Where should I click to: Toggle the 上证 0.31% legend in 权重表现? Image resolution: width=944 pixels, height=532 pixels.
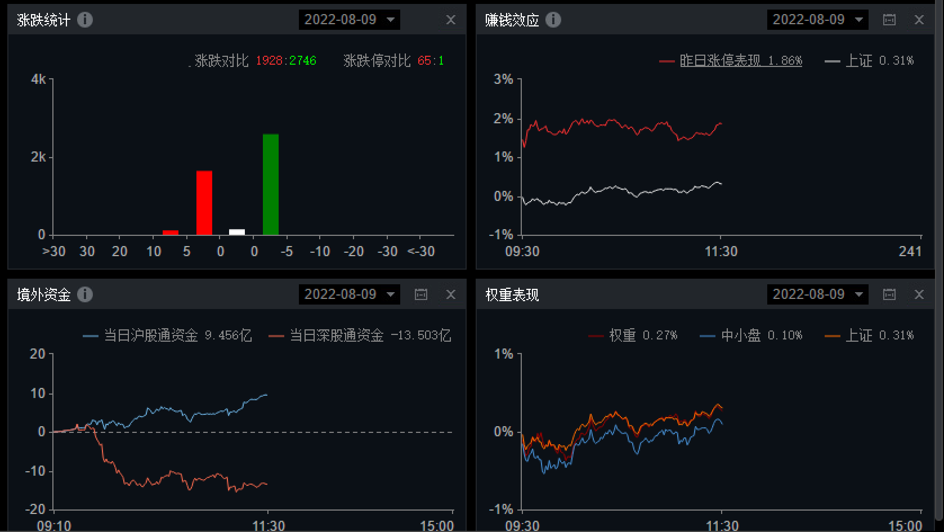pos(870,336)
